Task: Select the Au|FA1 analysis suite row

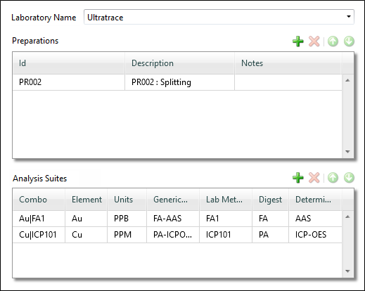Action: tap(177, 219)
